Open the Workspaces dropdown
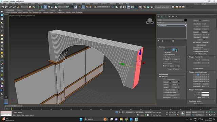 pos(209,4)
